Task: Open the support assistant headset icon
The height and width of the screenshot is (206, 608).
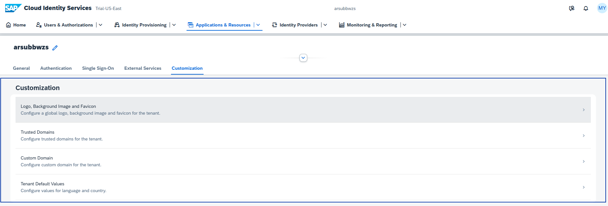Action: point(572,8)
